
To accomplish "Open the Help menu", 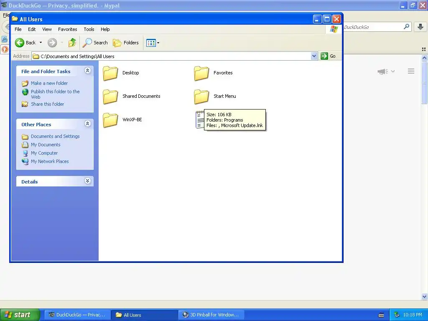I will pyautogui.click(x=105, y=29).
